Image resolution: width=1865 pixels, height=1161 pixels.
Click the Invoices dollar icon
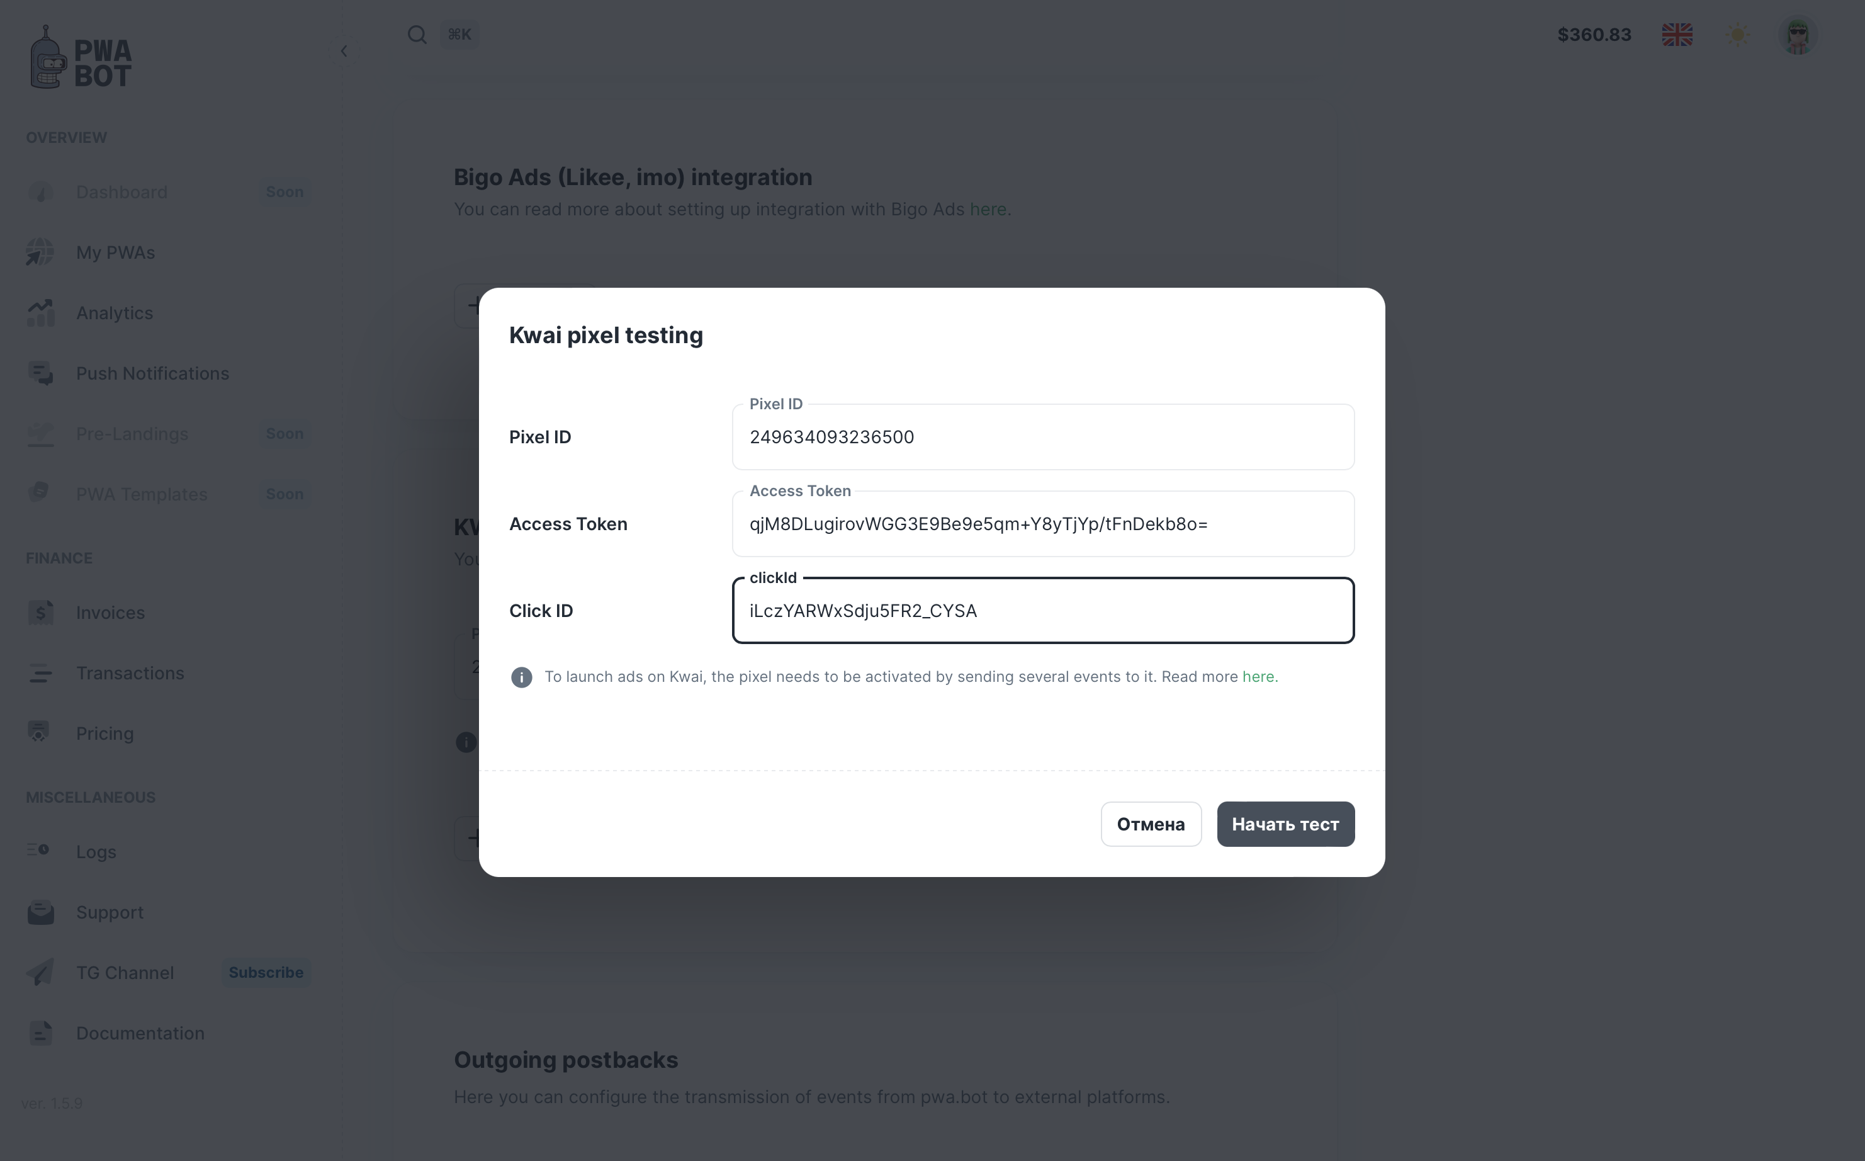(x=41, y=613)
